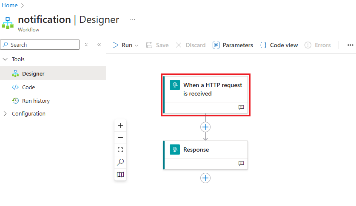
Task: Add a step between trigger and Response
Action: click(205, 127)
